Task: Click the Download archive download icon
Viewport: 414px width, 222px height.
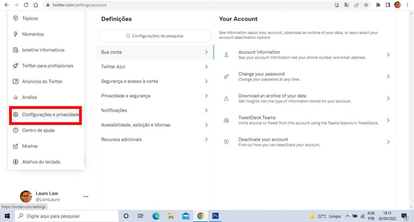Action: [x=226, y=98]
